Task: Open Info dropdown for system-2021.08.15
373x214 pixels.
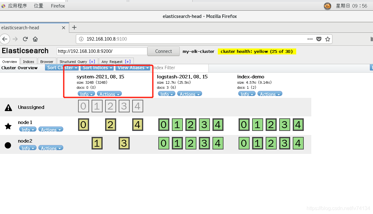Action: tap(86, 94)
